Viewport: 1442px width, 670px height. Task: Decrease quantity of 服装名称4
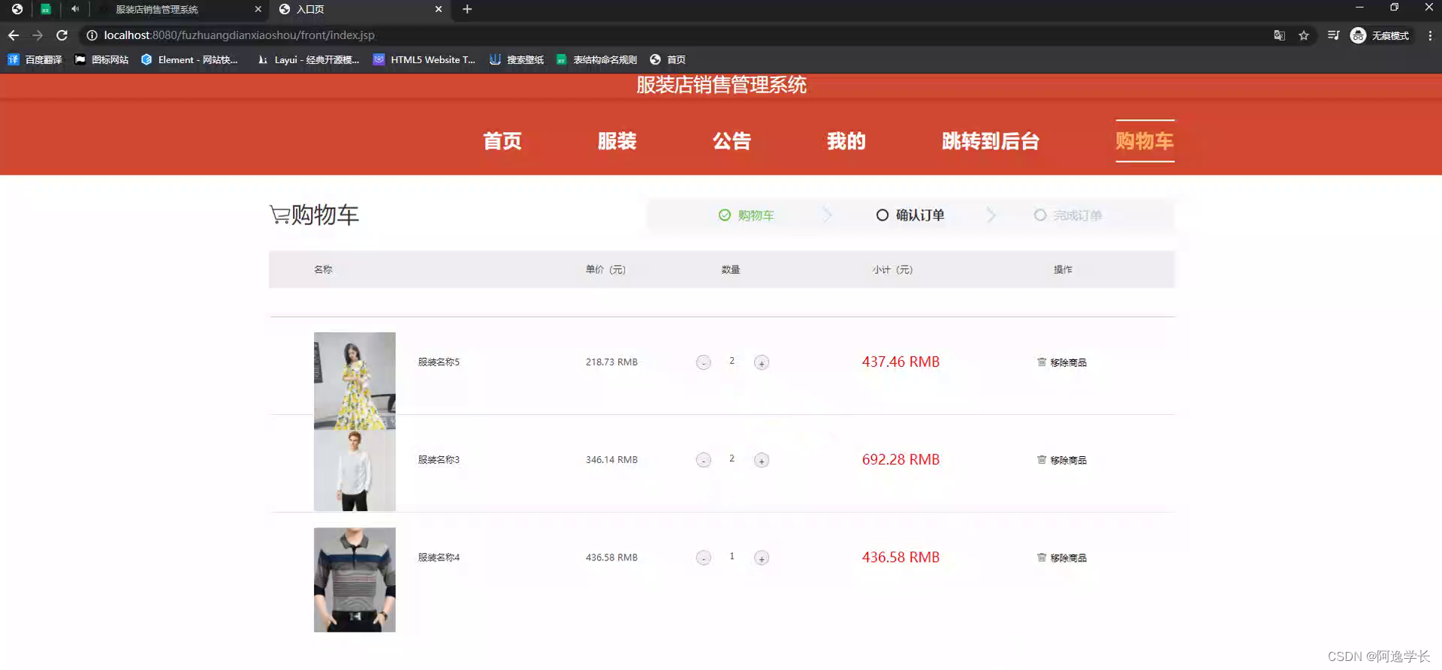point(703,557)
